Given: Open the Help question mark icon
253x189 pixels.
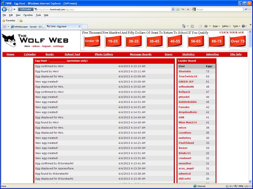Looking at the screenshot, I should [243, 26].
